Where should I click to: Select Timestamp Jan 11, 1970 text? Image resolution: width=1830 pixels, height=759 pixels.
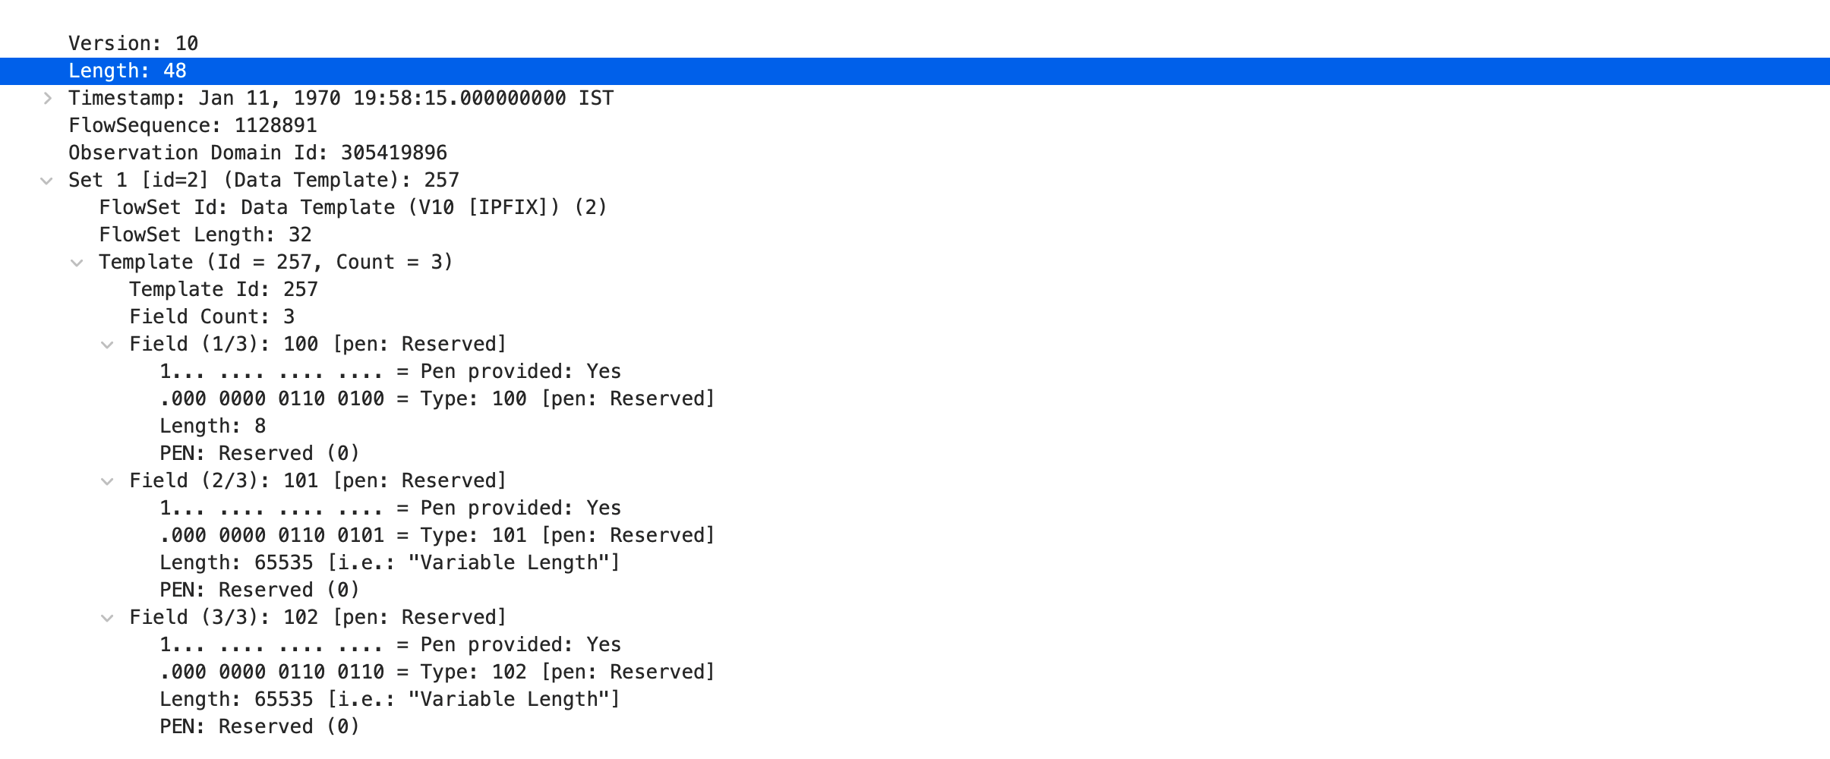tap(341, 98)
